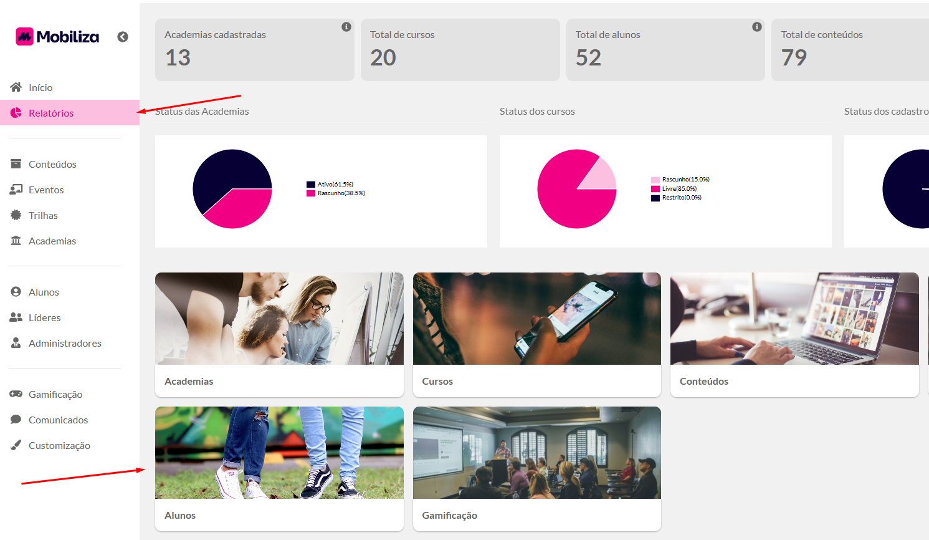Open the Alunos sidebar menu item

pyautogui.click(x=44, y=292)
